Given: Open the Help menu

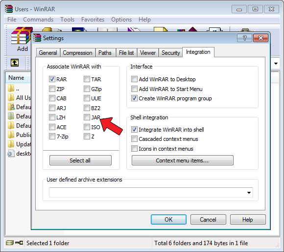Looking at the screenshot, I should pyautogui.click(x=144, y=20).
